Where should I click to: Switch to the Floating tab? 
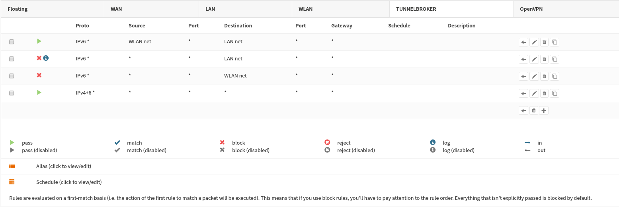[18, 9]
